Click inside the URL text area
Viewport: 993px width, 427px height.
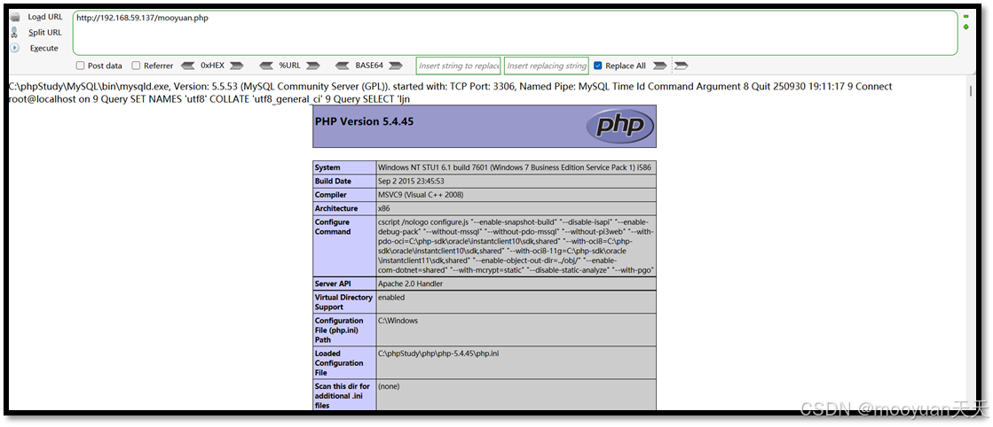click(515, 33)
